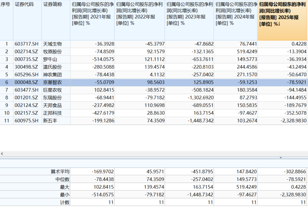Select stock name 正邦科技

52,113
